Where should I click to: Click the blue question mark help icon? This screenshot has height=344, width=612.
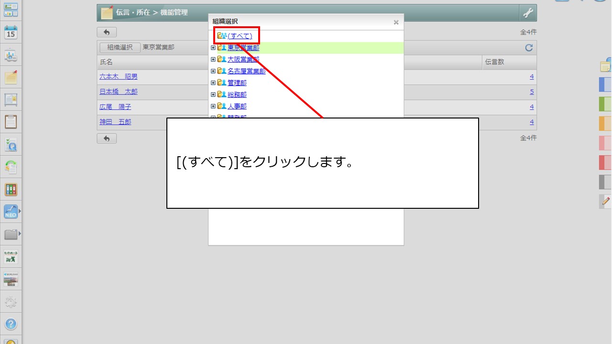11,324
